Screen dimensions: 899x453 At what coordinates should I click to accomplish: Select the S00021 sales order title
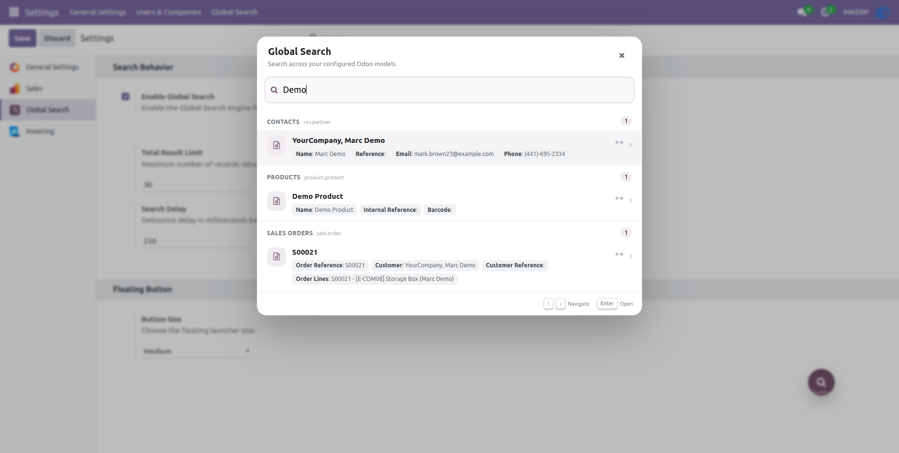305,252
